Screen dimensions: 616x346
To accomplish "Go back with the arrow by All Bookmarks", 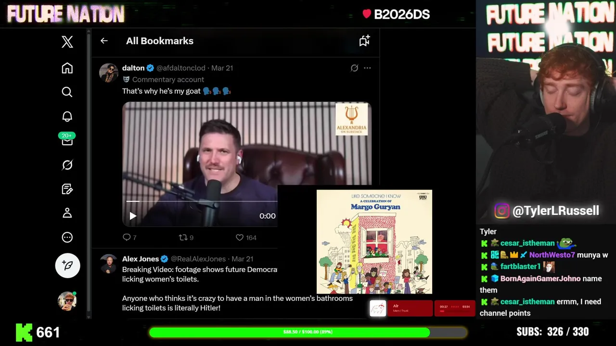I will pos(104,41).
